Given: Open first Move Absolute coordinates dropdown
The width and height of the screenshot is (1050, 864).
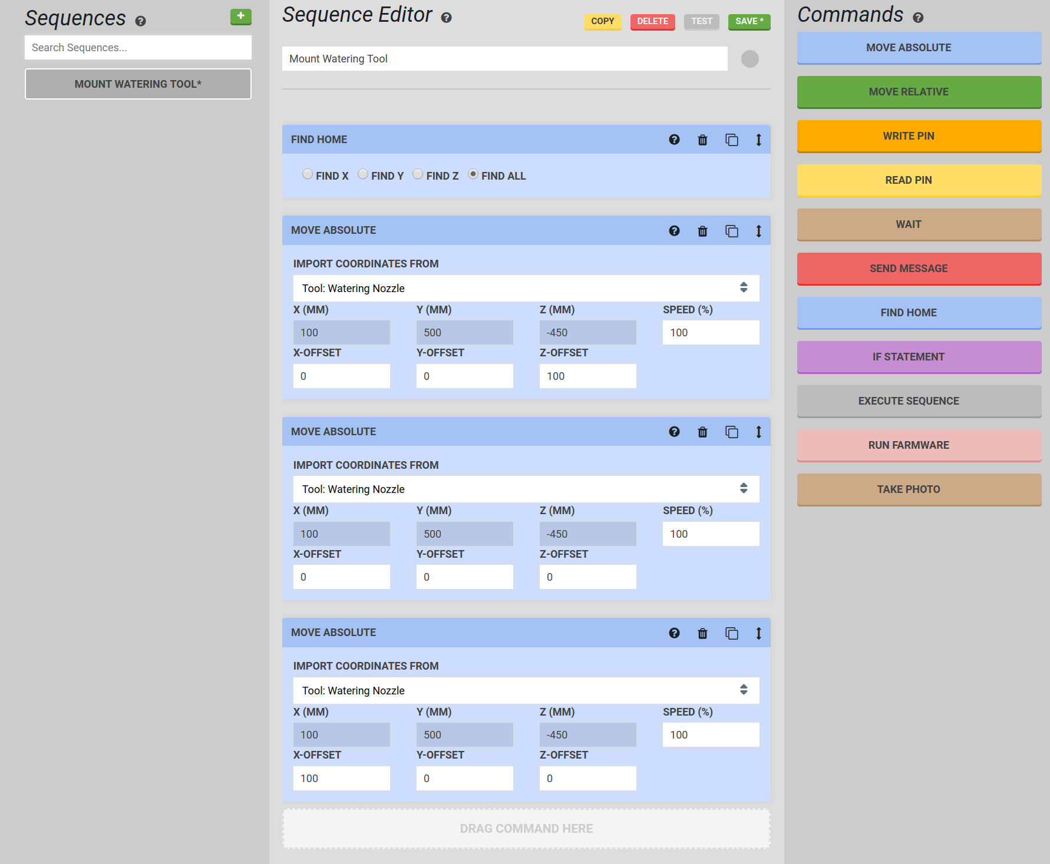Looking at the screenshot, I should 526,288.
